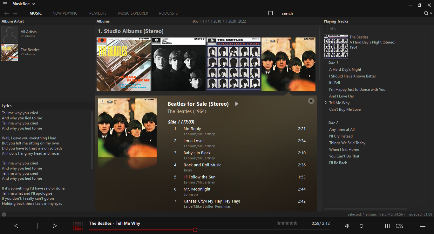Click A Hard Day's Night playing album thumbnail
The width and height of the screenshot is (434, 234).
pyautogui.click(x=336, y=46)
